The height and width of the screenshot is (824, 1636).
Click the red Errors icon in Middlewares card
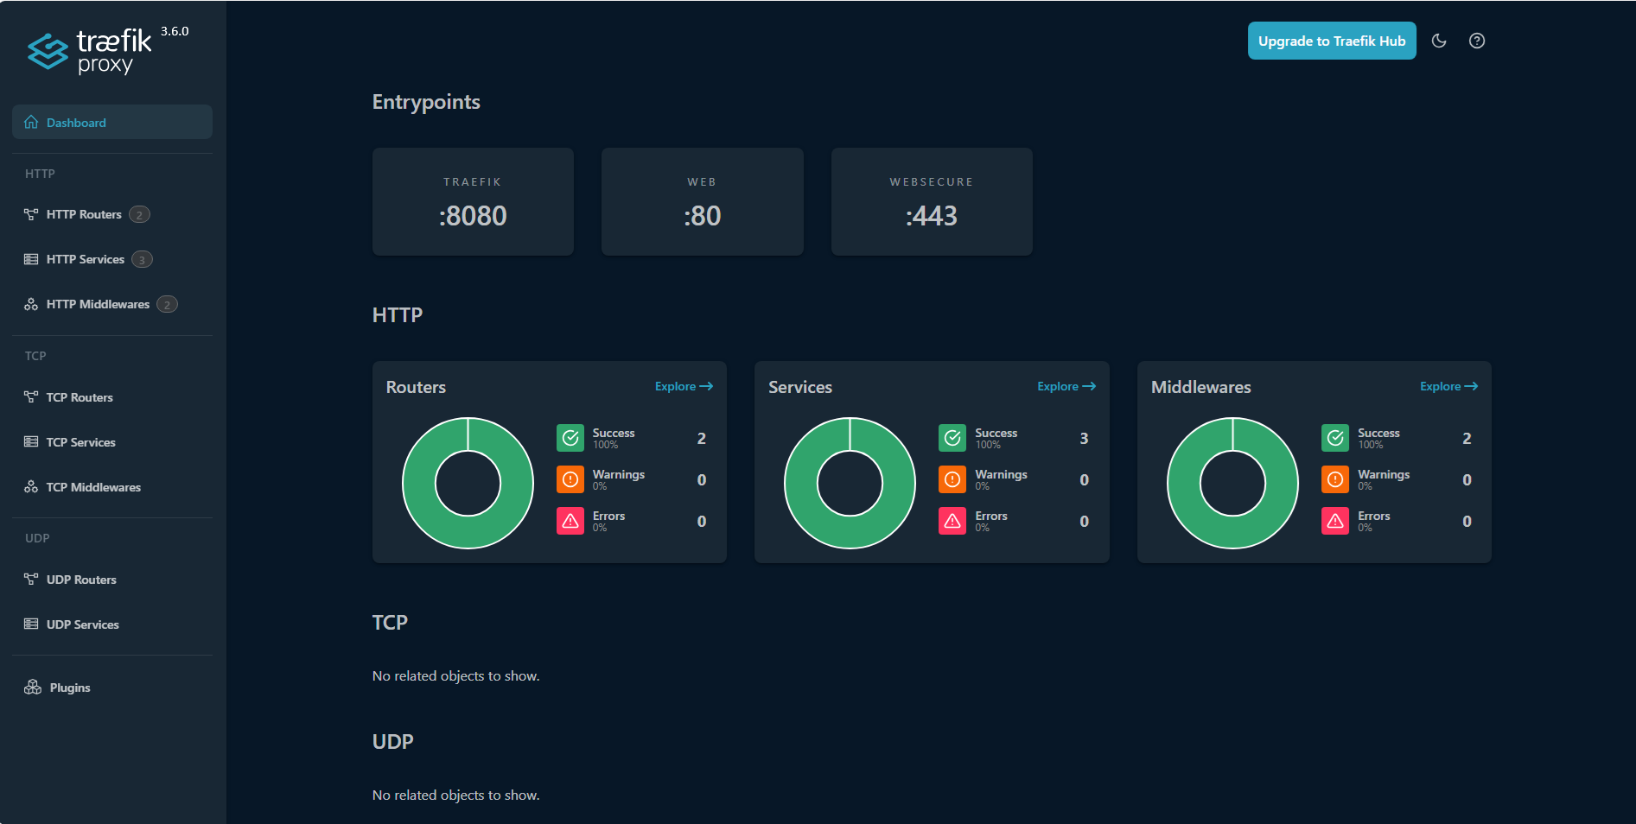pyautogui.click(x=1335, y=521)
